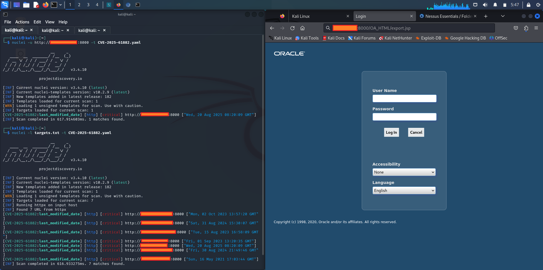Close the Login browser tab
The width and height of the screenshot is (543, 270).
411,16
